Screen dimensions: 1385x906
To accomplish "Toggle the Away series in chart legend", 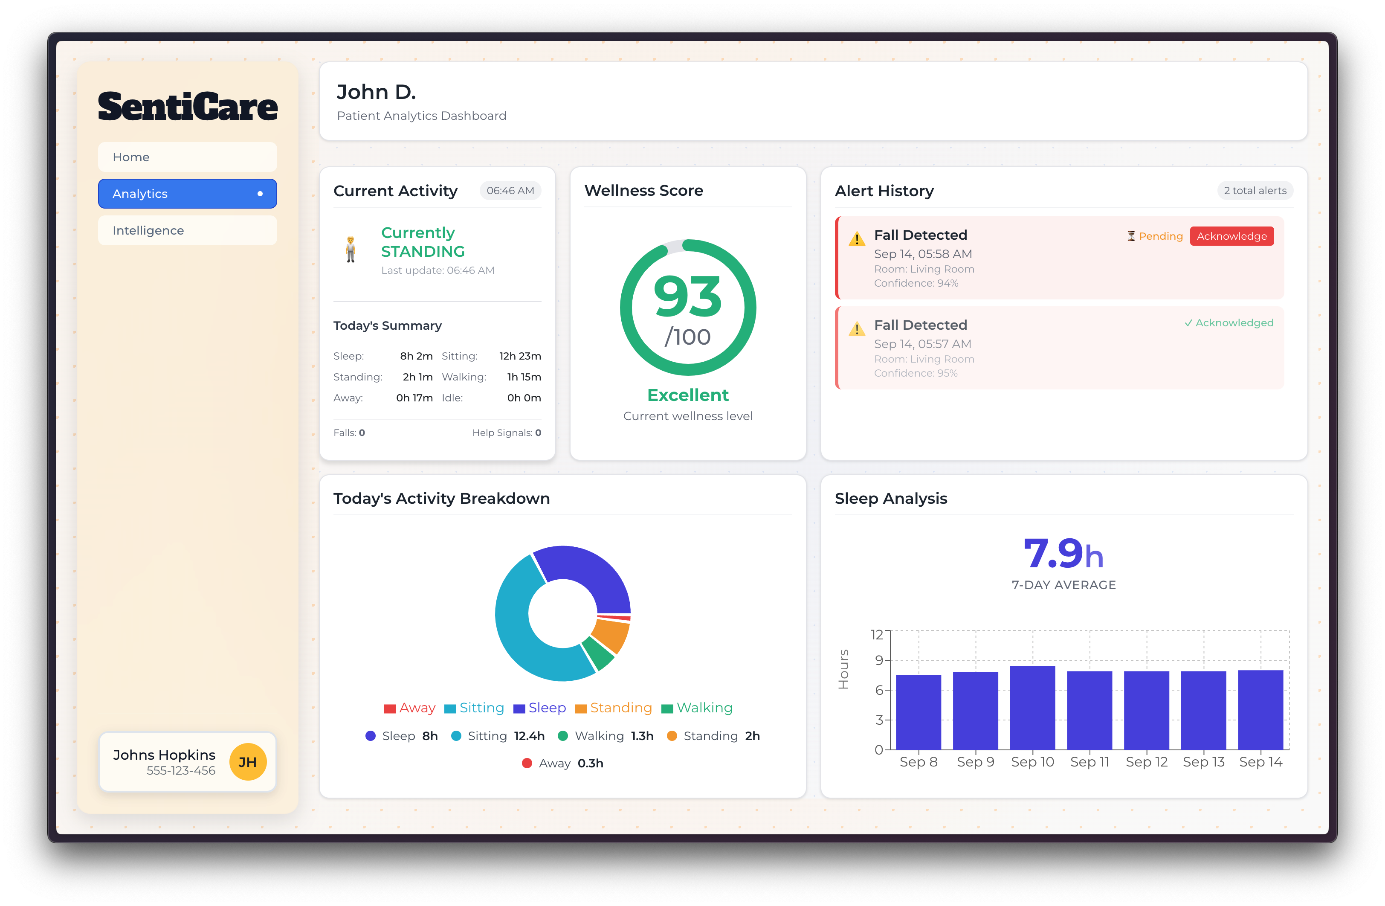I will click(410, 708).
